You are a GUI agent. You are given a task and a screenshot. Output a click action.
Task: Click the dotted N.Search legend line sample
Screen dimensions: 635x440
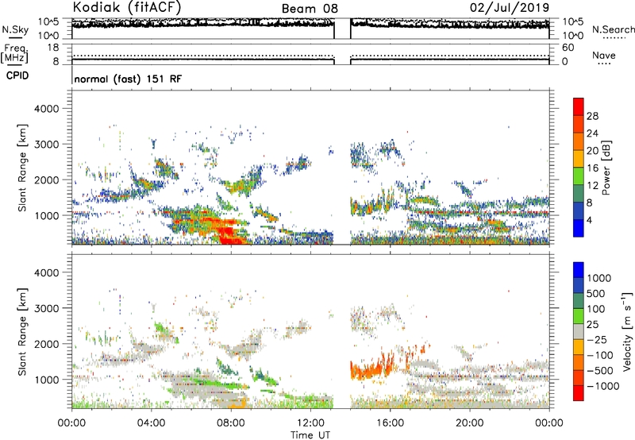click(614, 37)
